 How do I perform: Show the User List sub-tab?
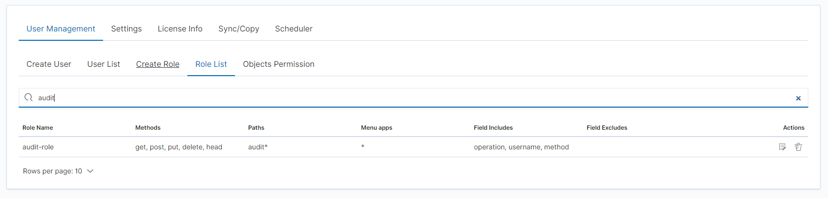click(103, 64)
